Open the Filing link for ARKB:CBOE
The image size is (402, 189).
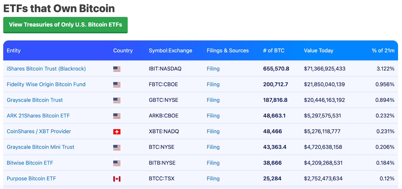(213, 116)
